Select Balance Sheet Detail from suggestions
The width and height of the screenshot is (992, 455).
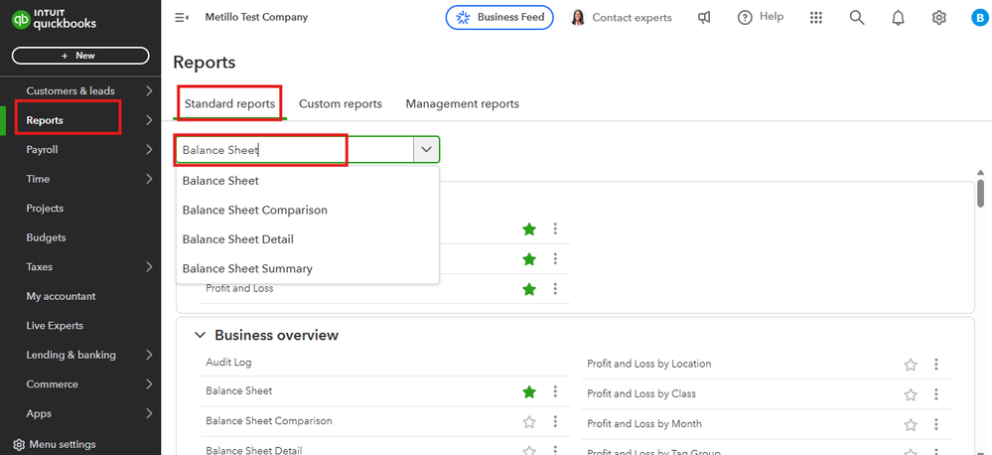[238, 239]
